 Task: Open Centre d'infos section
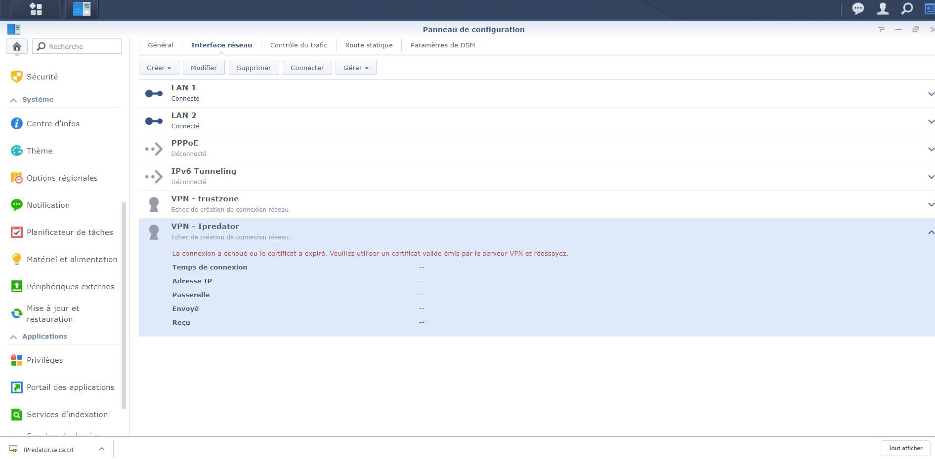[x=53, y=124]
